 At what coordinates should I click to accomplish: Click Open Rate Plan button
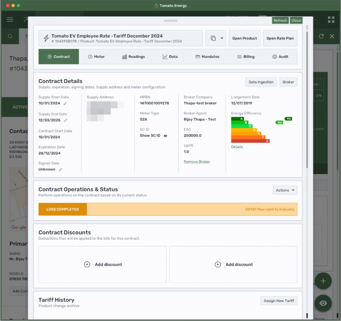click(x=280, y=38)
